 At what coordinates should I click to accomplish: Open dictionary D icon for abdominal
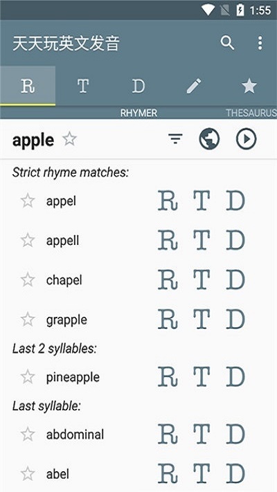(x=235, y=435)
